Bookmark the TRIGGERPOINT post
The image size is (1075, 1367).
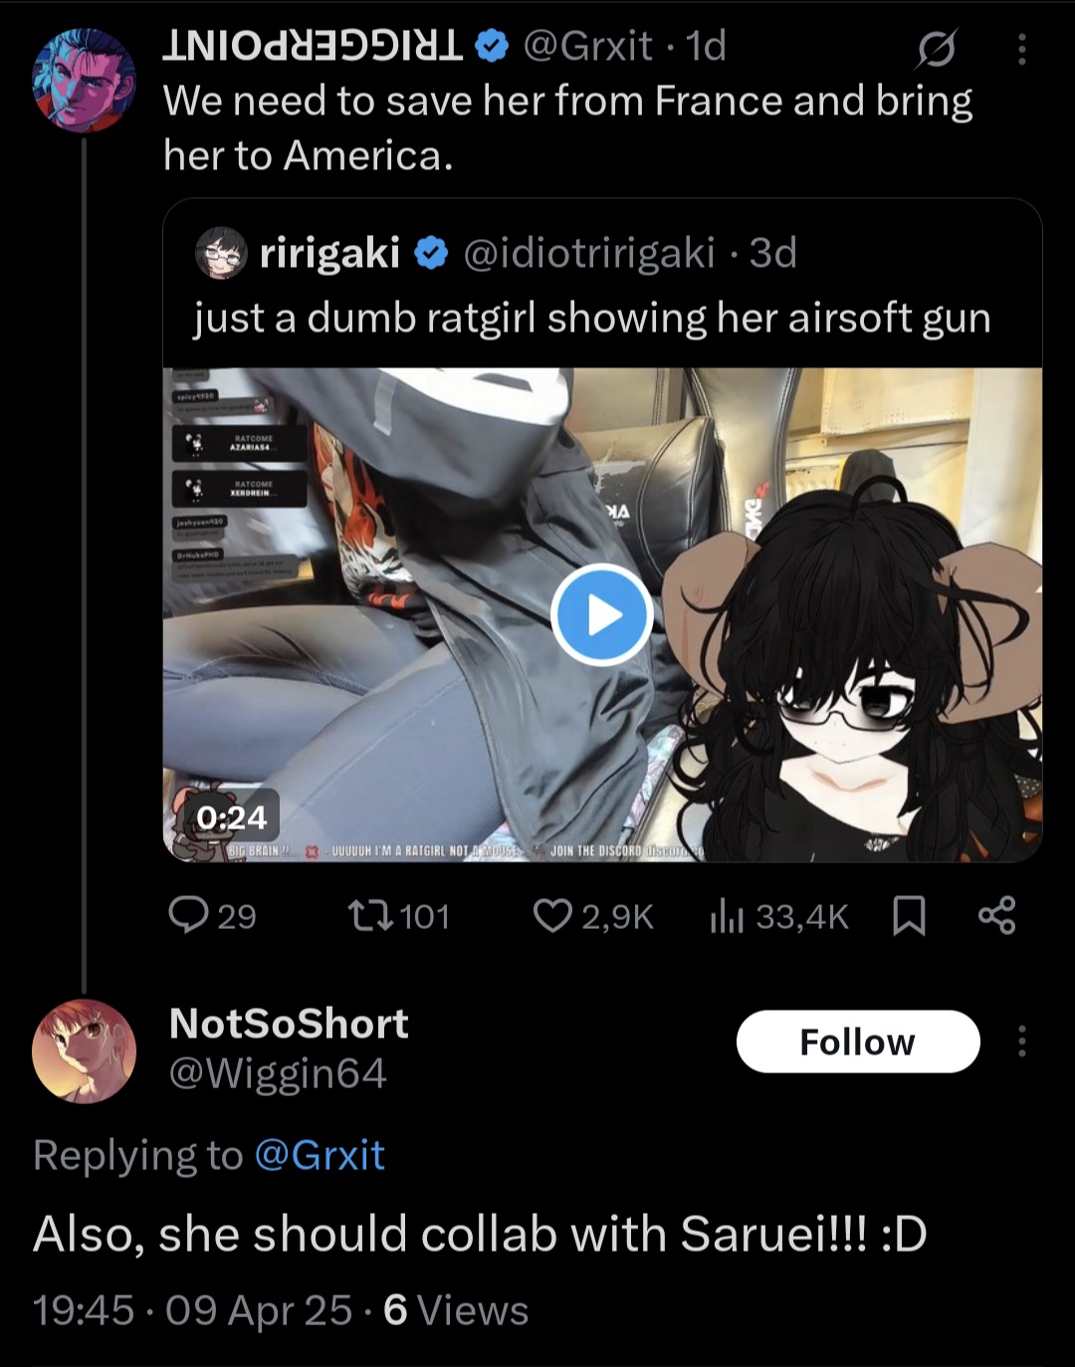[909, 915]
